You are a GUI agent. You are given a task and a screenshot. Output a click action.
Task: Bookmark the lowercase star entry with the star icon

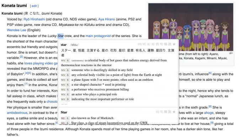(174, 44)
